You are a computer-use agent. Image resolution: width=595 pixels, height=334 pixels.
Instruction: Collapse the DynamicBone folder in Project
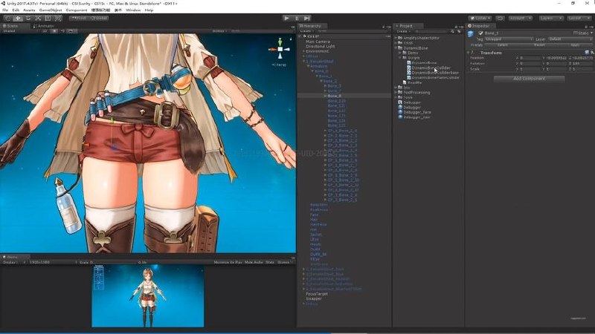396,48
